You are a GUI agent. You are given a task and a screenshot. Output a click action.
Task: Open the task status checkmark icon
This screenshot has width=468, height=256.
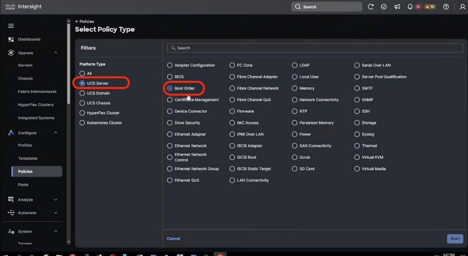[x=384, y=7]
